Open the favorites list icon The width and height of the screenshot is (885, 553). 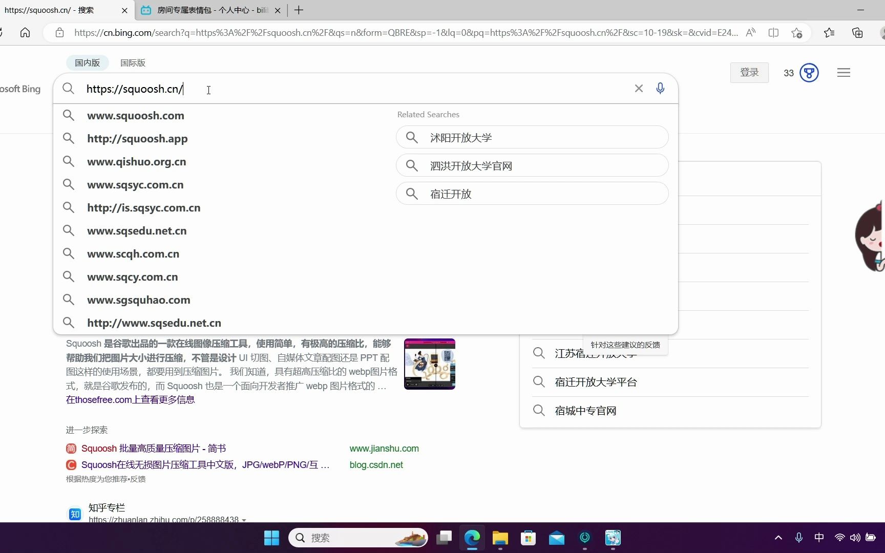[x=829, y=33]
